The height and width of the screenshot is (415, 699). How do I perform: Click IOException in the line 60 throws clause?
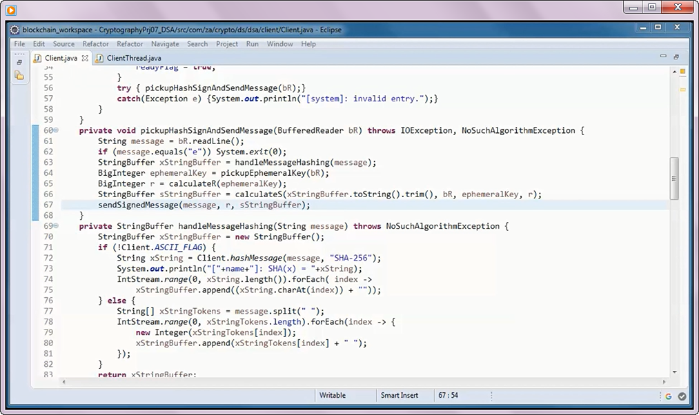tap(426, 130)
